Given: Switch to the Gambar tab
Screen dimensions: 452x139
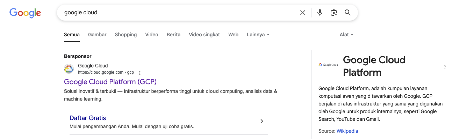Looking at the screenshot, I should 97,35.
